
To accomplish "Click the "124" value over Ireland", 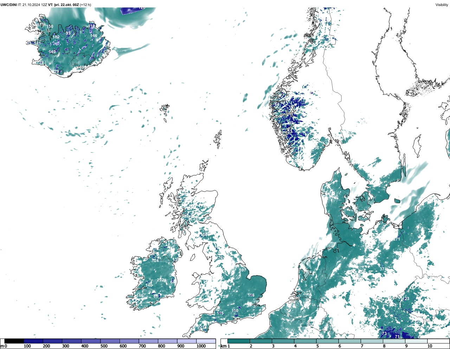I will coord(155,261).
